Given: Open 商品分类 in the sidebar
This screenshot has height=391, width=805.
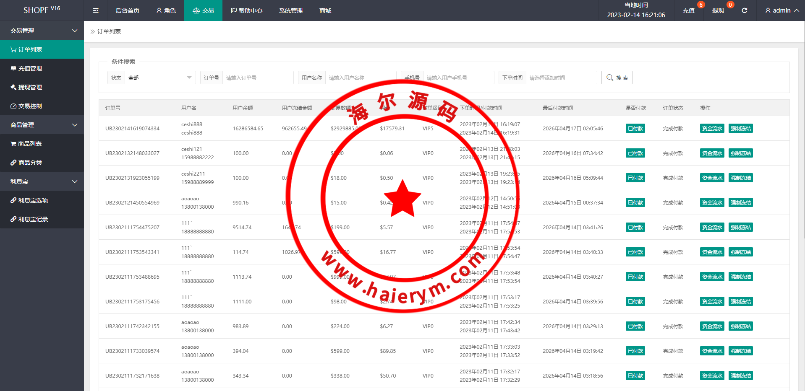Looking at the screenshot, I should [30, 163].
